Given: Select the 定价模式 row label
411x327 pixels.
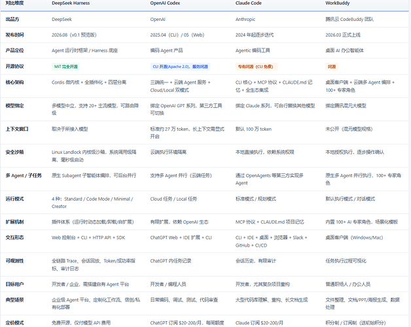Looking at the screenshot, I should click(x=14, y=323).
